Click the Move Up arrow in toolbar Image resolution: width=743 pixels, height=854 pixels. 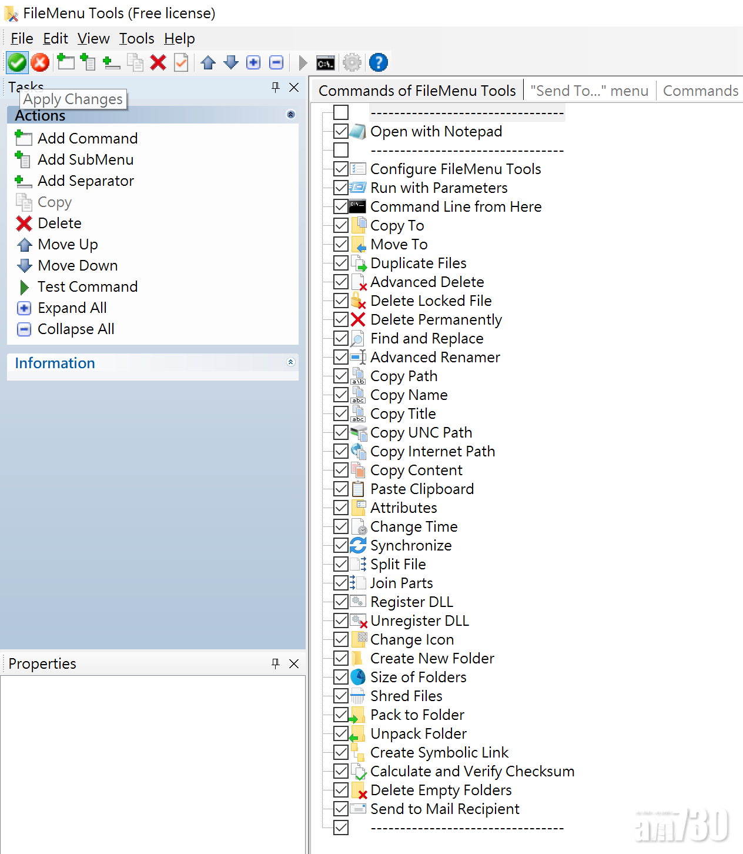(x=208, y=62)
